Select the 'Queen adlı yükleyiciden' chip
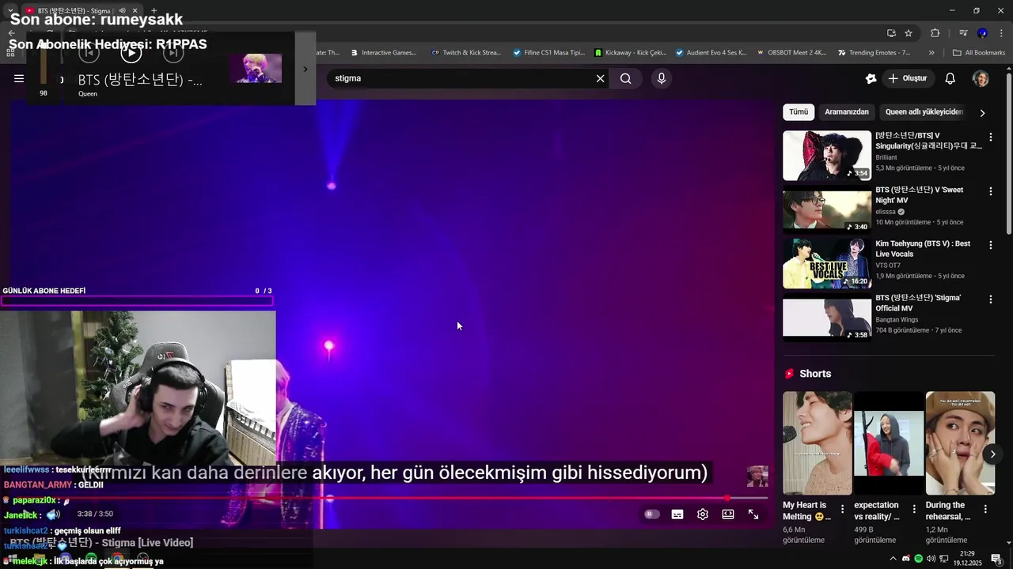Image resolution: width=1013 pixels, height=569 pixels. 924,112
